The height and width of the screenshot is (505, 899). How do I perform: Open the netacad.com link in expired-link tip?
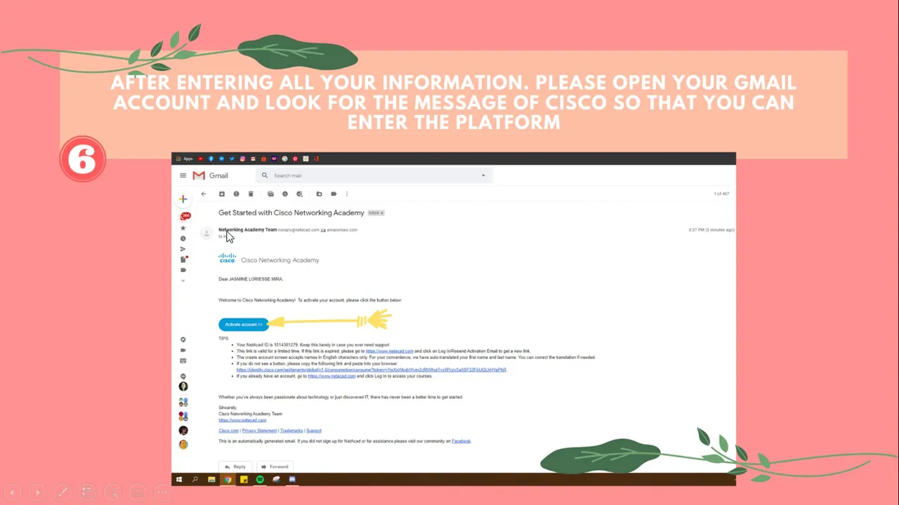(389, 351)
